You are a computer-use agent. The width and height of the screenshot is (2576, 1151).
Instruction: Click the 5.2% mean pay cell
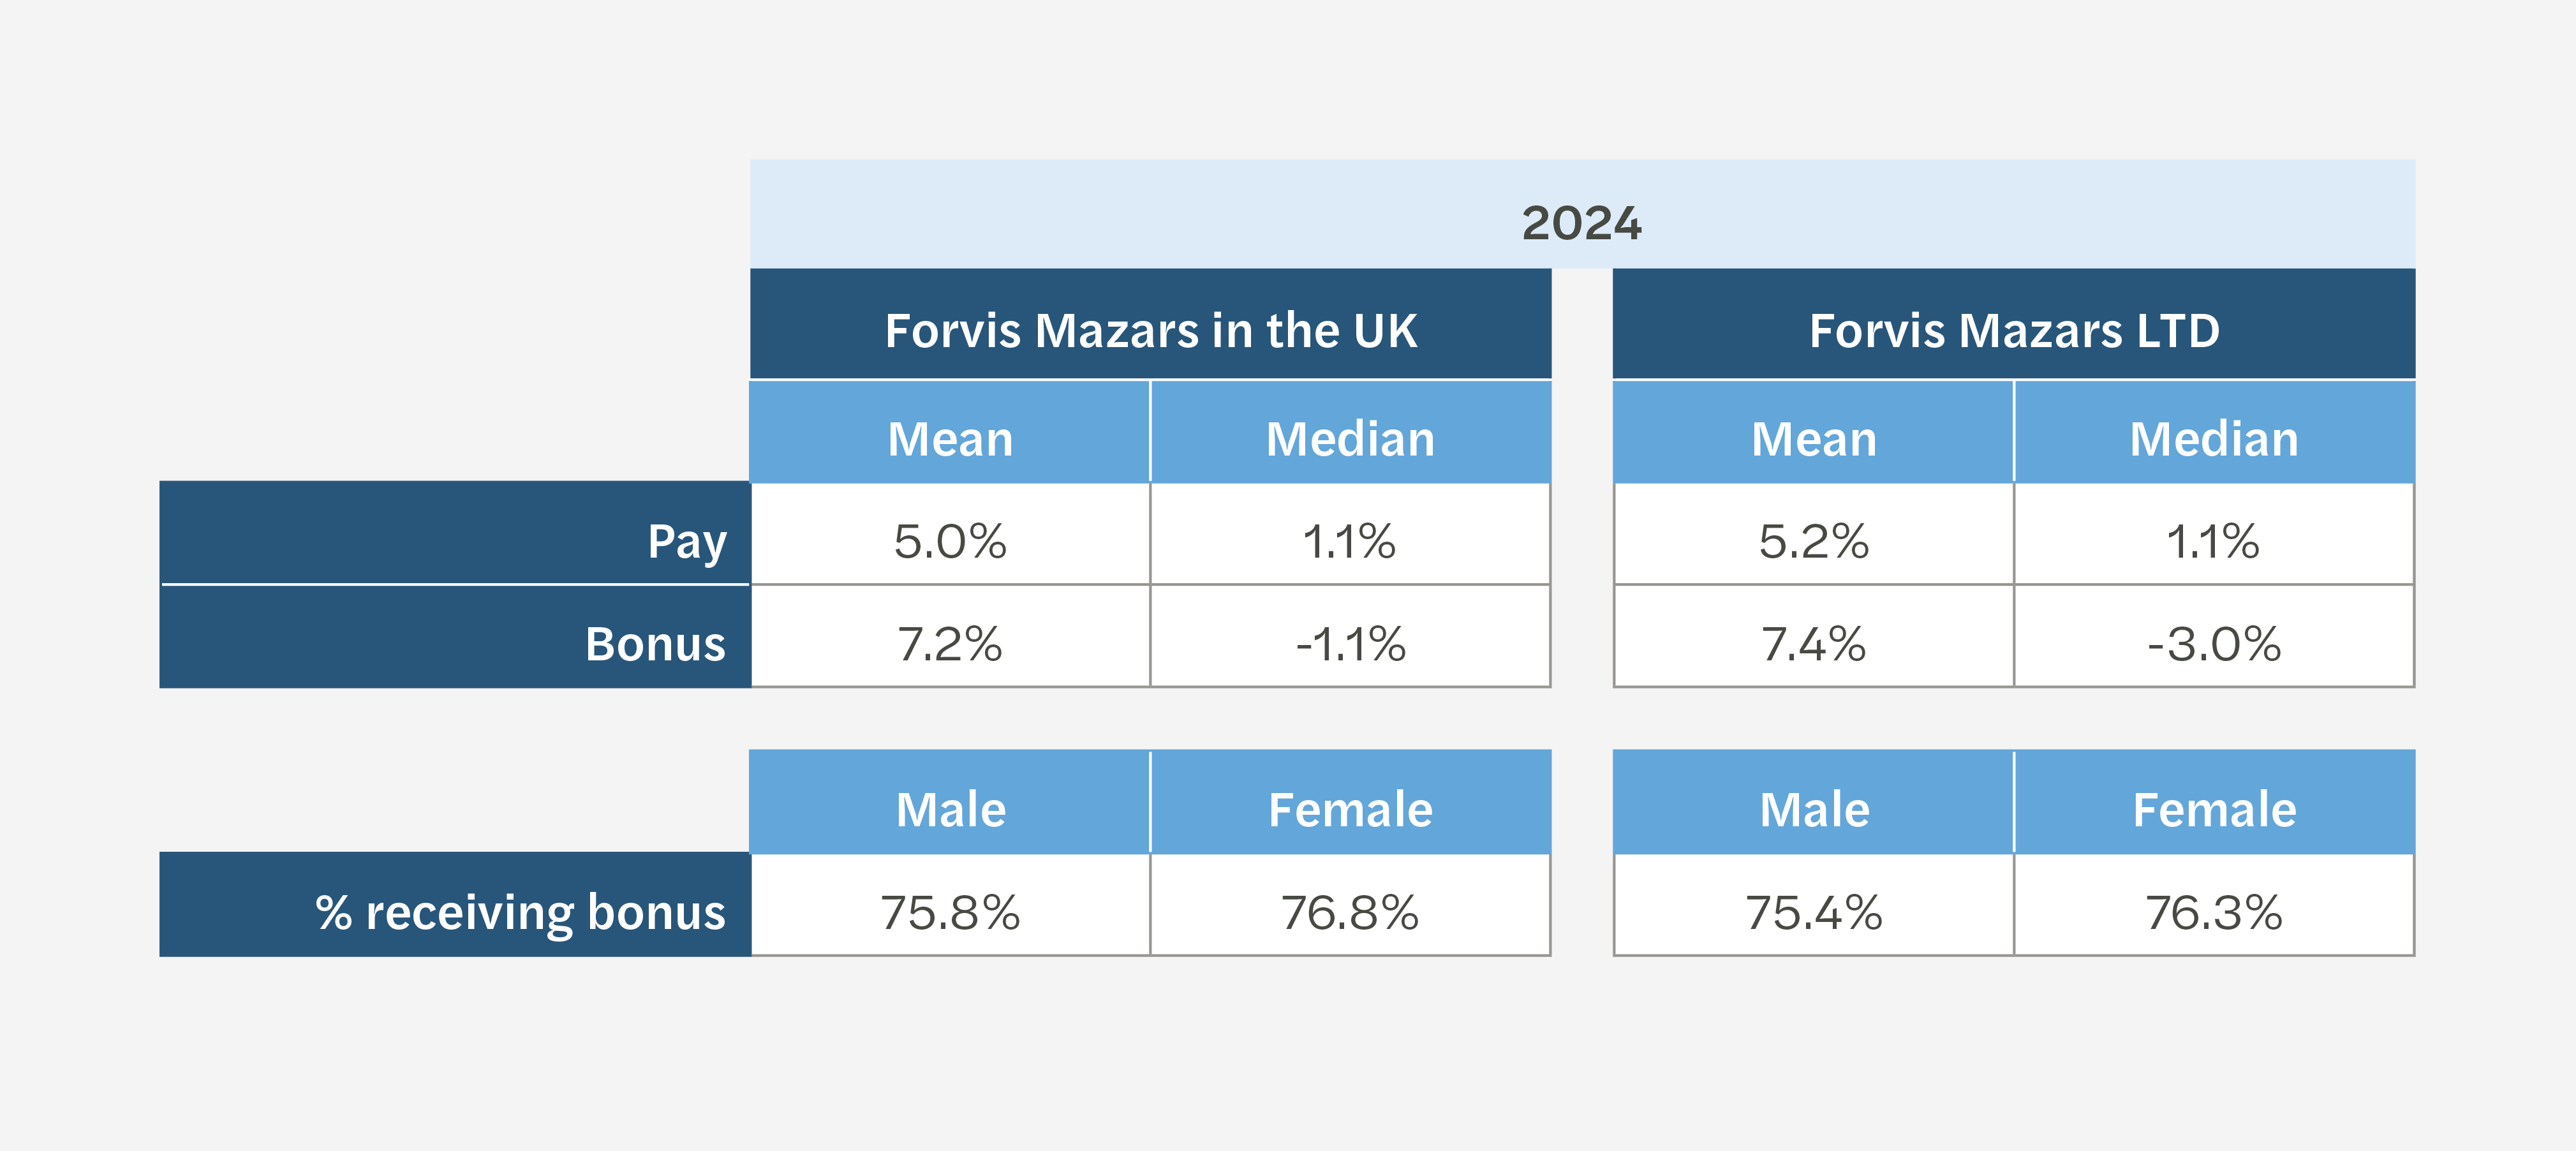(1813, 541)
